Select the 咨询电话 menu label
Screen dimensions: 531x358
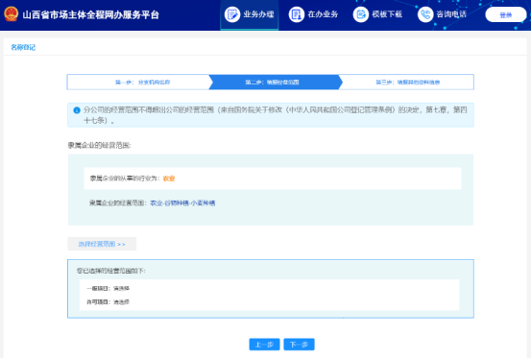pyautogui.click(x=451, y=14)
